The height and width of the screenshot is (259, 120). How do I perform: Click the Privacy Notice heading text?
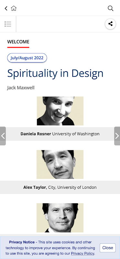[22, 242]
